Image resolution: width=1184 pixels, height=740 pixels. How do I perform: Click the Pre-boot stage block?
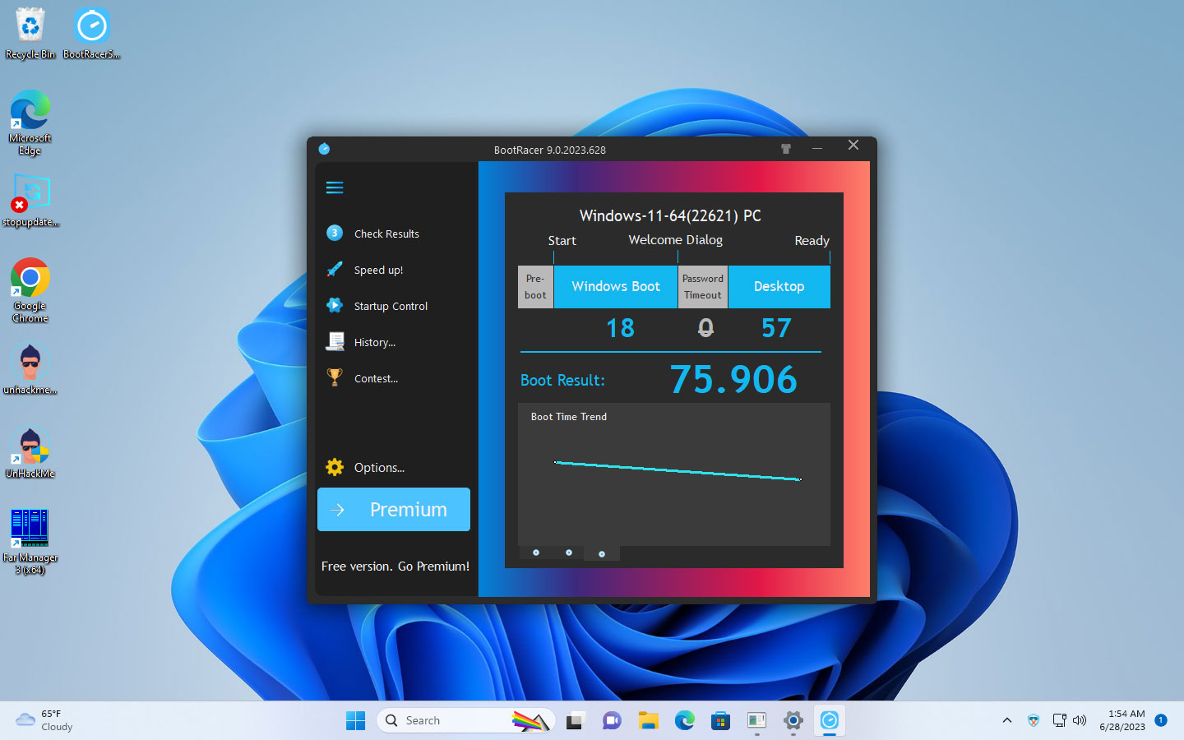535,287
